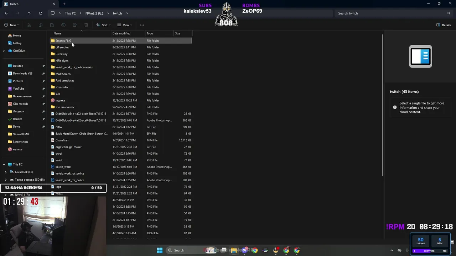456x256 pixels.
Task: Click the Copy icon in the toolbar
Action: coord(41,25)
